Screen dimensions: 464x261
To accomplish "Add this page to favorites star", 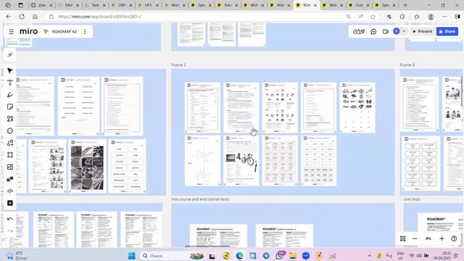I will tap(373, 17).
